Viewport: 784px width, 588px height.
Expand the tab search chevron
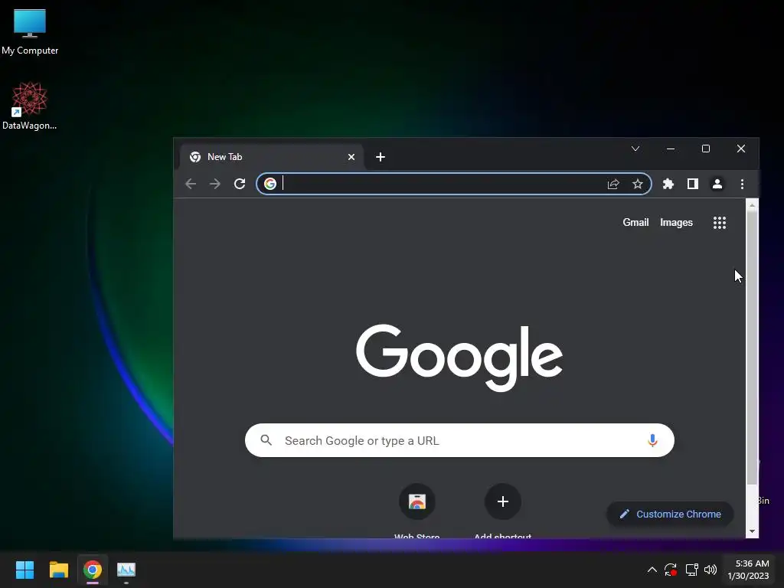[x=635, y=149]
